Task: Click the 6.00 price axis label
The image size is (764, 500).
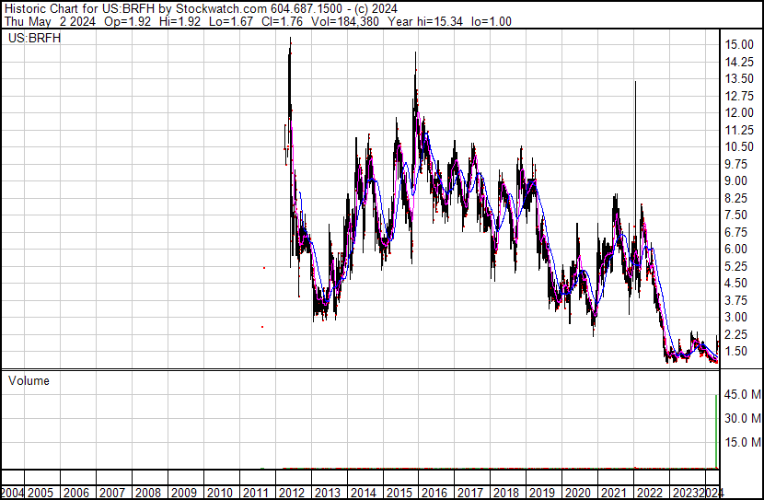Action: click(x=736, y=249)
